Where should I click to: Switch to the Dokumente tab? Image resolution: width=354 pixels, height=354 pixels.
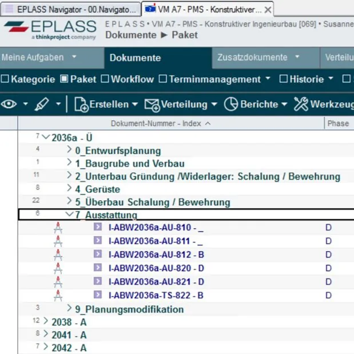pos(135,57)
